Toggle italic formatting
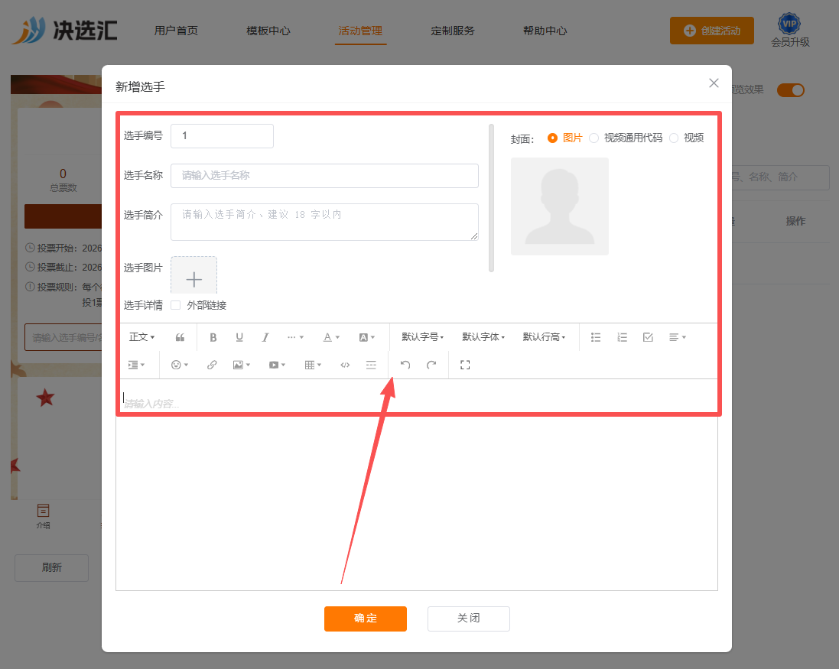The height and width of the screenshot is (669, 839). coord(265,337)
